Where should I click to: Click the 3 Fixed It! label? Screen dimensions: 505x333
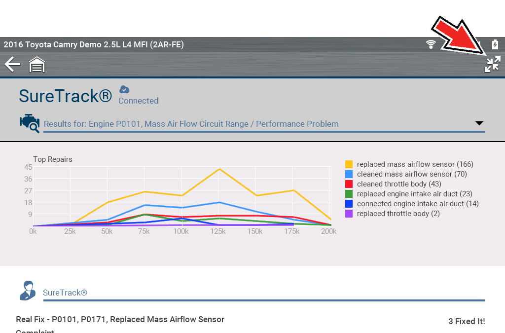(x=466, y=321)
